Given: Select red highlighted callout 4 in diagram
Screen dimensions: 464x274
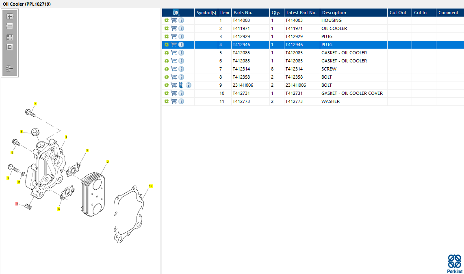Looking at the screenshot, I should pos(17,204).
